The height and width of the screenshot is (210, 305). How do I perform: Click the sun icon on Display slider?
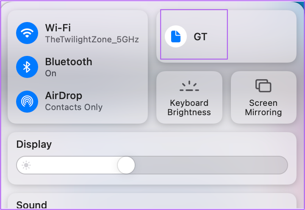coord(26,165)
